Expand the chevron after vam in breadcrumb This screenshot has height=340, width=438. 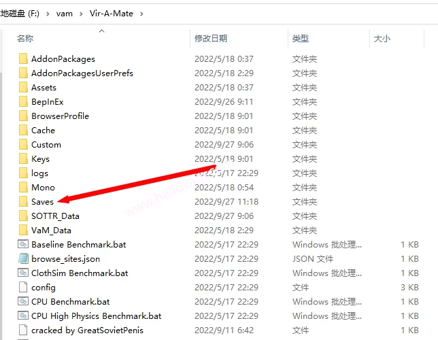[81, 13]
